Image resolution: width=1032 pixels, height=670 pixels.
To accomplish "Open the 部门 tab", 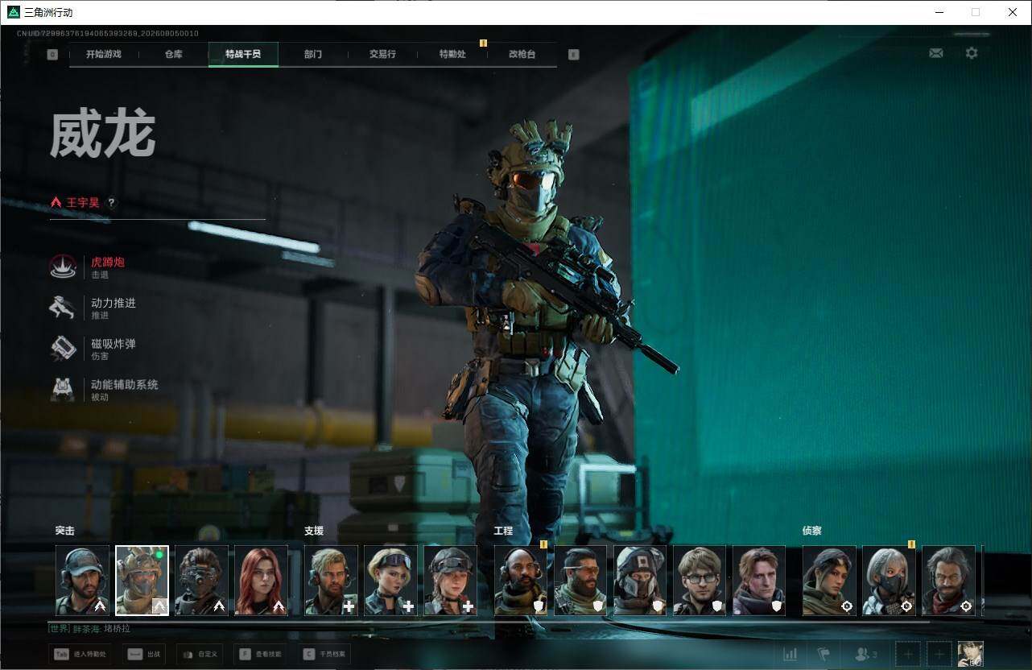I will [313, 54].
